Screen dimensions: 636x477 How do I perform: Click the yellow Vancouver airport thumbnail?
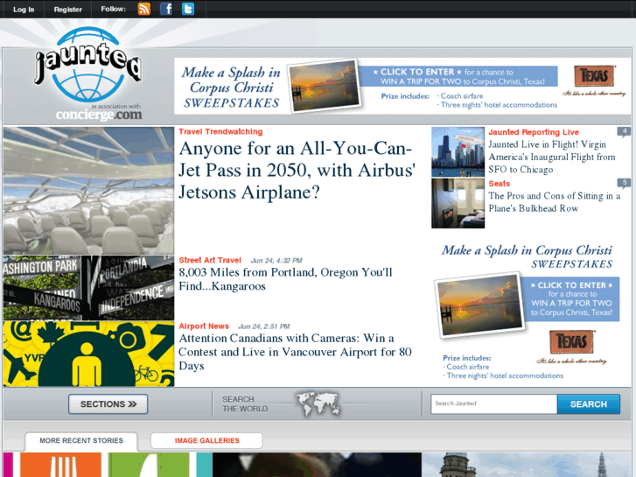(89, 354)
